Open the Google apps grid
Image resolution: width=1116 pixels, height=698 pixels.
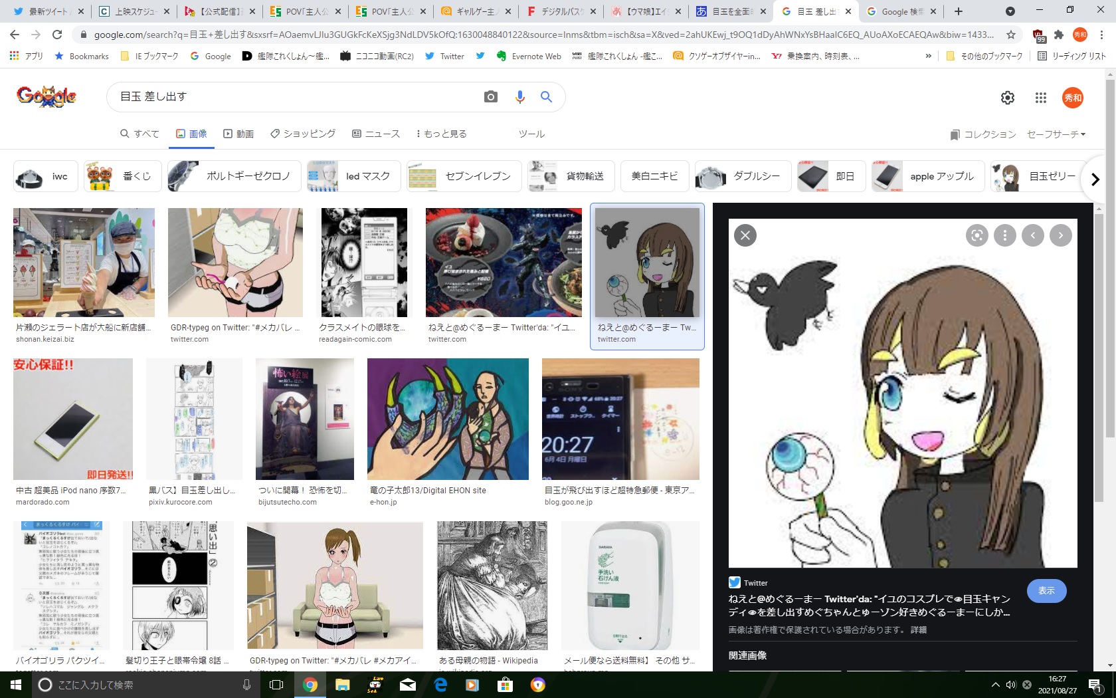coord(1041,98)
